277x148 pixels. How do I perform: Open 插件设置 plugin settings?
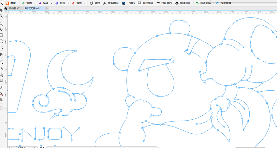pyautogui.click(x=183, y=3)
